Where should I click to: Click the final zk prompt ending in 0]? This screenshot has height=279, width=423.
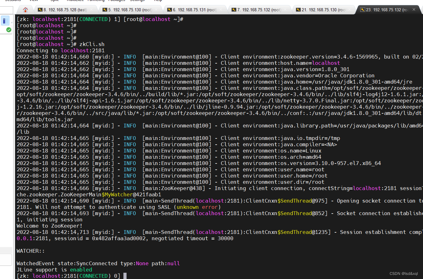pos(68,276)
